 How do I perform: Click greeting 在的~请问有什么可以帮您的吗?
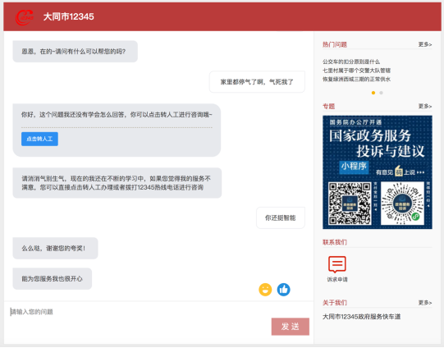pos(75,52)
